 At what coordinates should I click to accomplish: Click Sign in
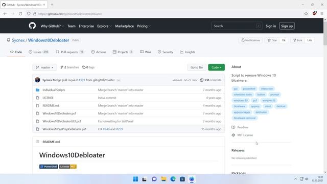(x=271, y=26)
